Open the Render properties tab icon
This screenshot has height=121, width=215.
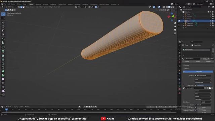(179, 49)
